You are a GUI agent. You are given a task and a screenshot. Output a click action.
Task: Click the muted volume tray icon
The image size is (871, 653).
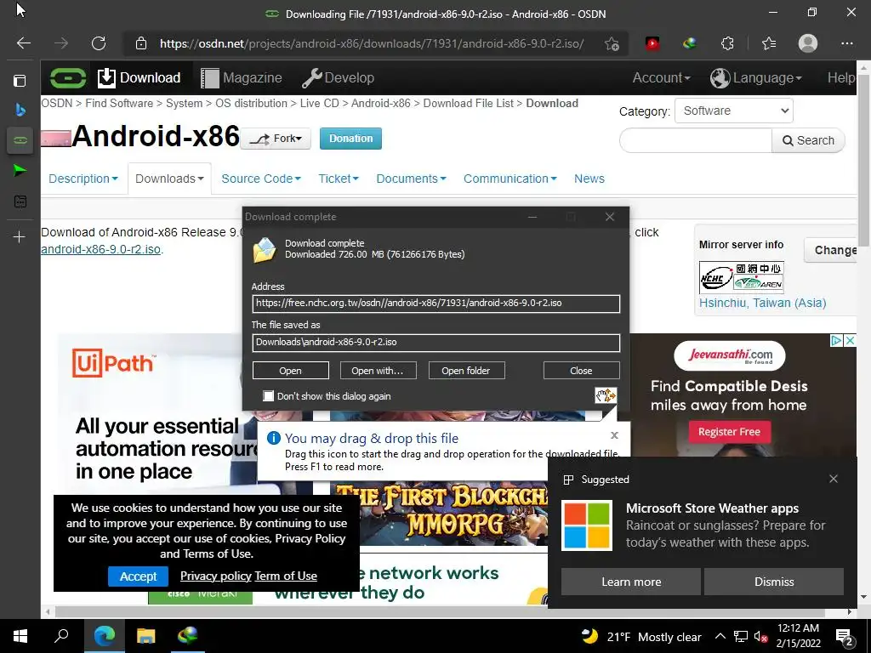pyautogui.click(x=760, y=637)
